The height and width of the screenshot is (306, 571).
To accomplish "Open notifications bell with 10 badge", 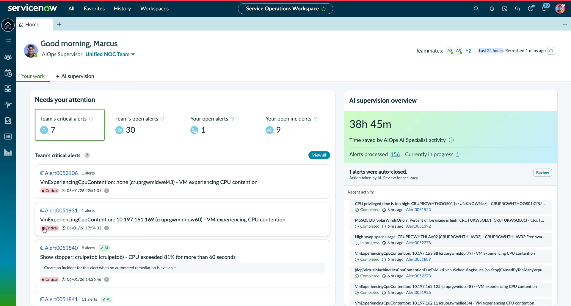I will pos(544,8).
